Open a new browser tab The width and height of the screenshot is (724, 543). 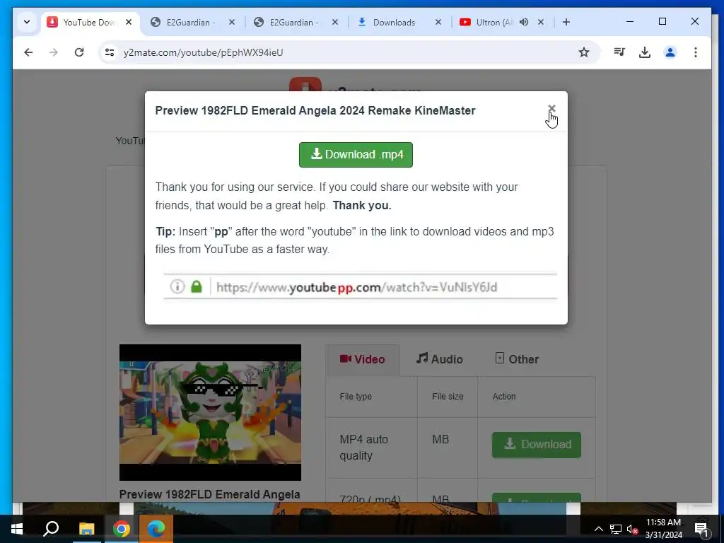566,22
